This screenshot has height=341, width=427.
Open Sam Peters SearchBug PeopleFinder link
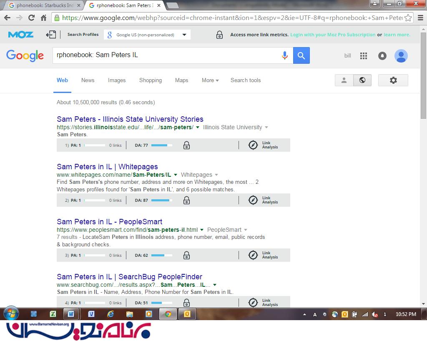point(129,276)
